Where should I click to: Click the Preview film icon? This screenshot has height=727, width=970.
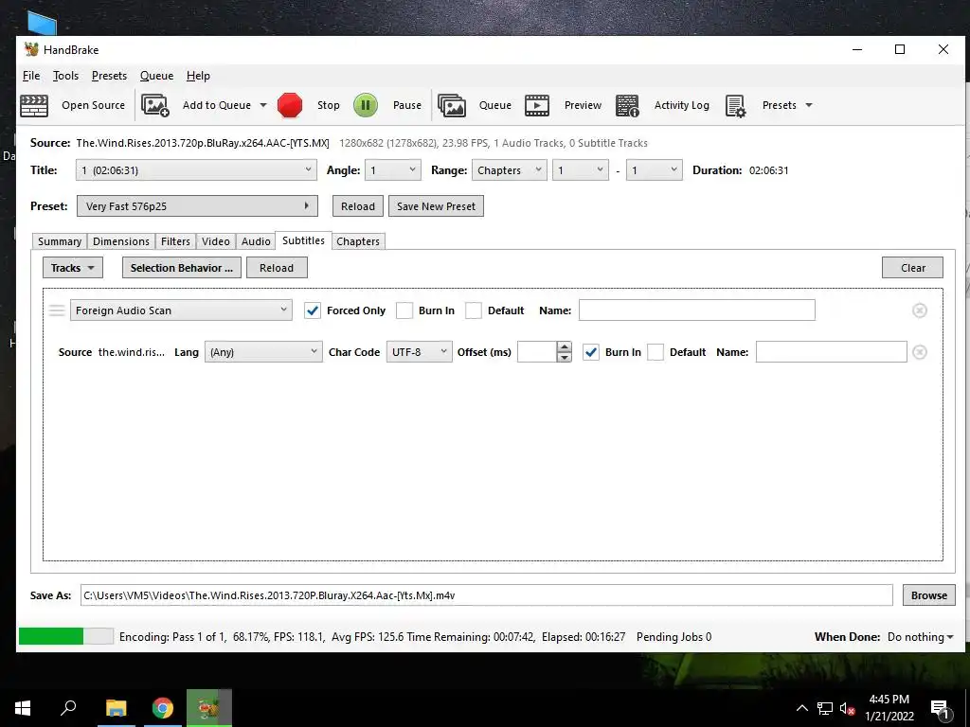(537, 105)
